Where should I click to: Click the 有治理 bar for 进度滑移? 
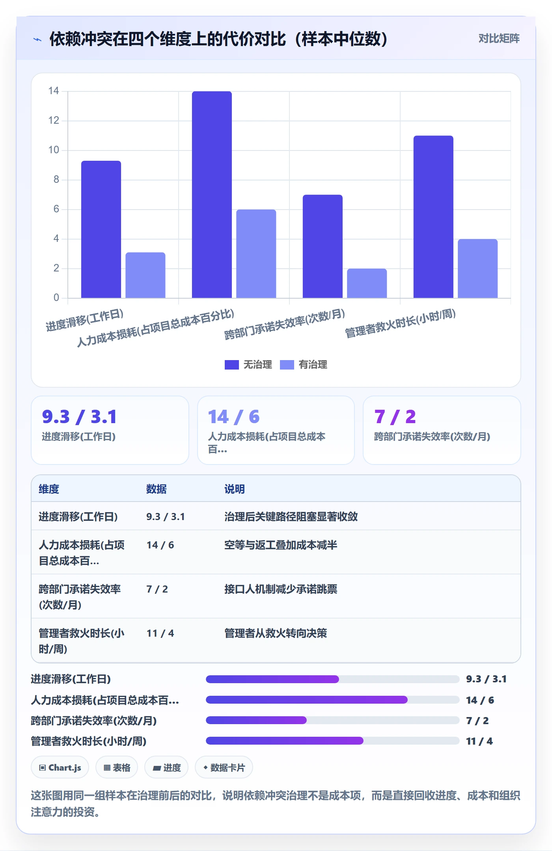click(145, 275)
